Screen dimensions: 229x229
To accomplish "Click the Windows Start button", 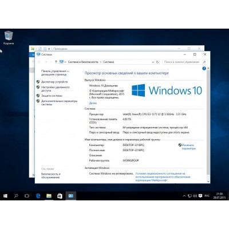I will (x=5, y=196).
